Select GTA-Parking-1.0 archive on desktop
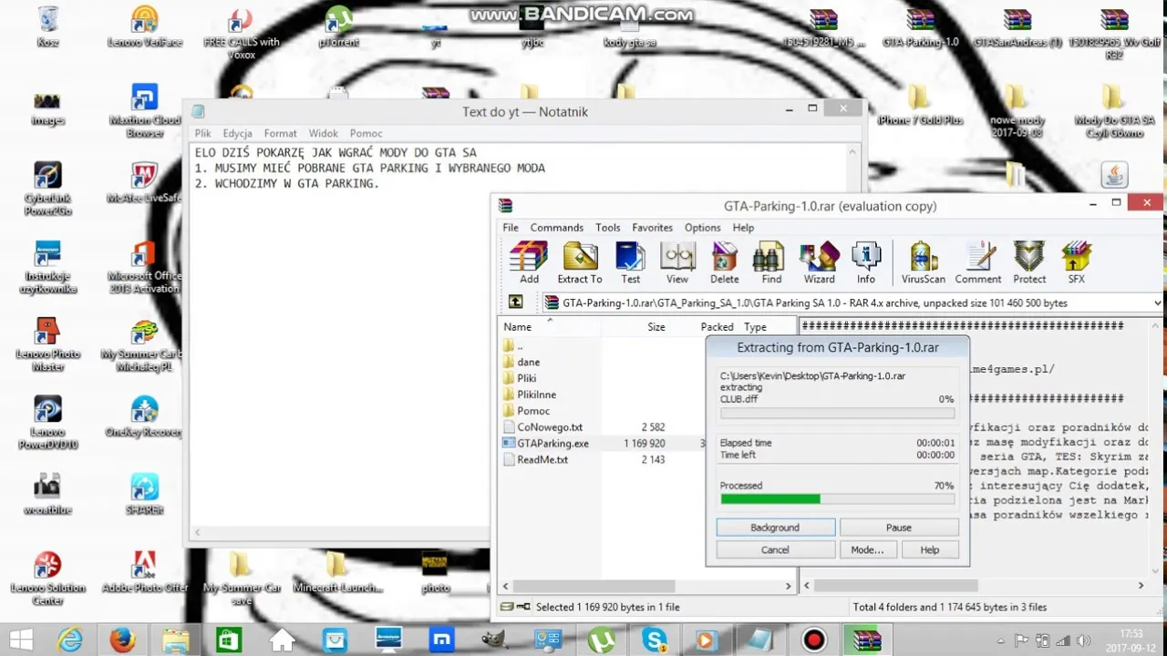This screenshot has height=656, width=1167. pos(920,28)
